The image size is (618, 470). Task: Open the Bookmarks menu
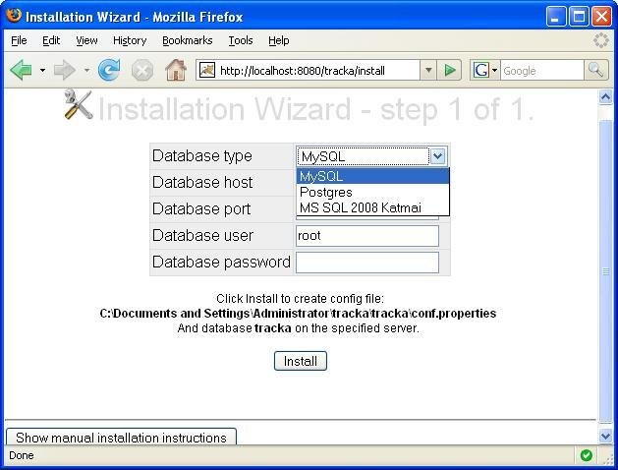(x=187, y=40)
